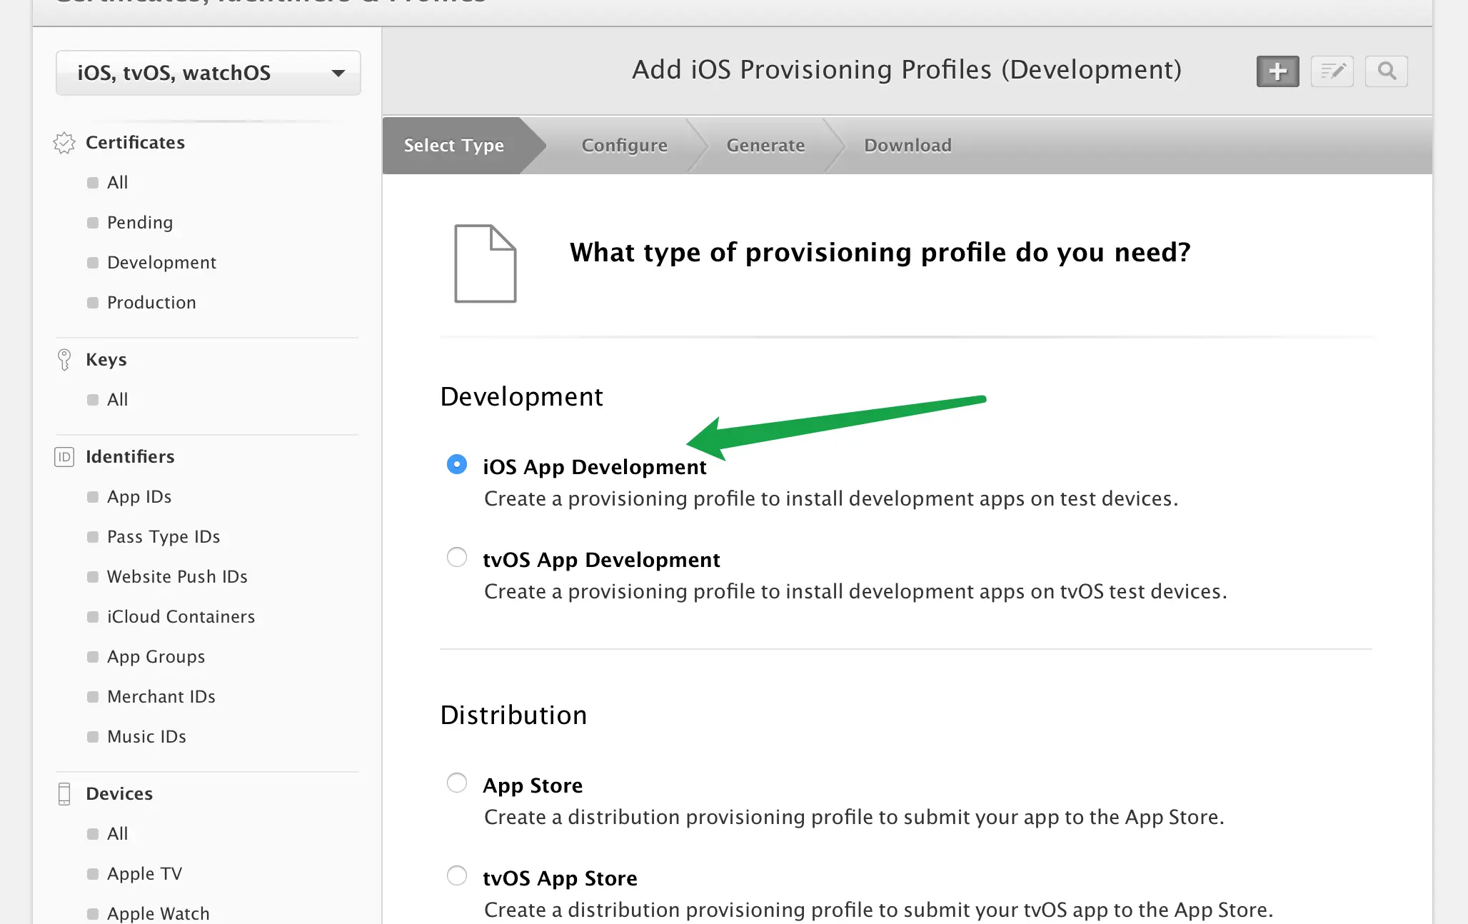Click the Identifiers ID icon

coord(64,457)
